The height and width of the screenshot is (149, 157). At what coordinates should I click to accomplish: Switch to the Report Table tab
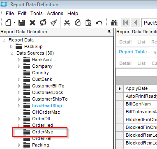pos(133,52)
